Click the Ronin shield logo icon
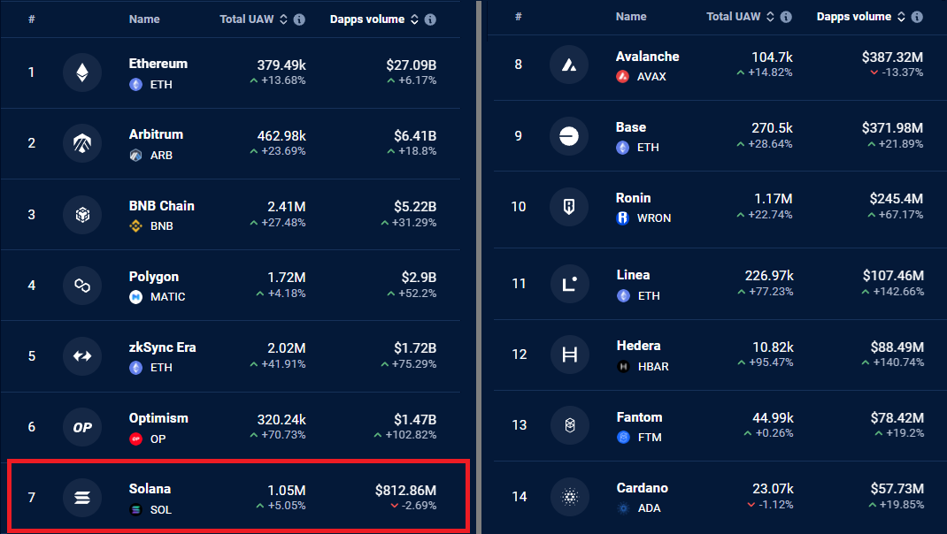Screen dimensions: 947x534 point(569,207)
